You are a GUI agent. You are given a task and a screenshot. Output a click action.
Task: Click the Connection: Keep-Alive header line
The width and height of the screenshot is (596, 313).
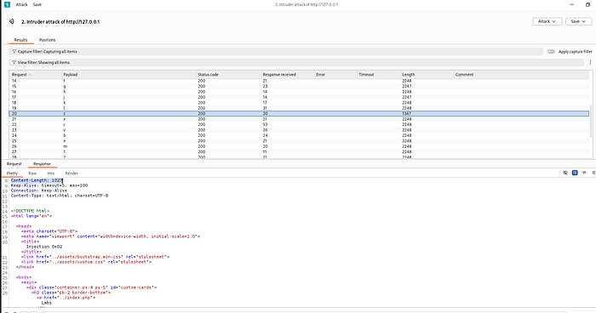click(39, 191)
